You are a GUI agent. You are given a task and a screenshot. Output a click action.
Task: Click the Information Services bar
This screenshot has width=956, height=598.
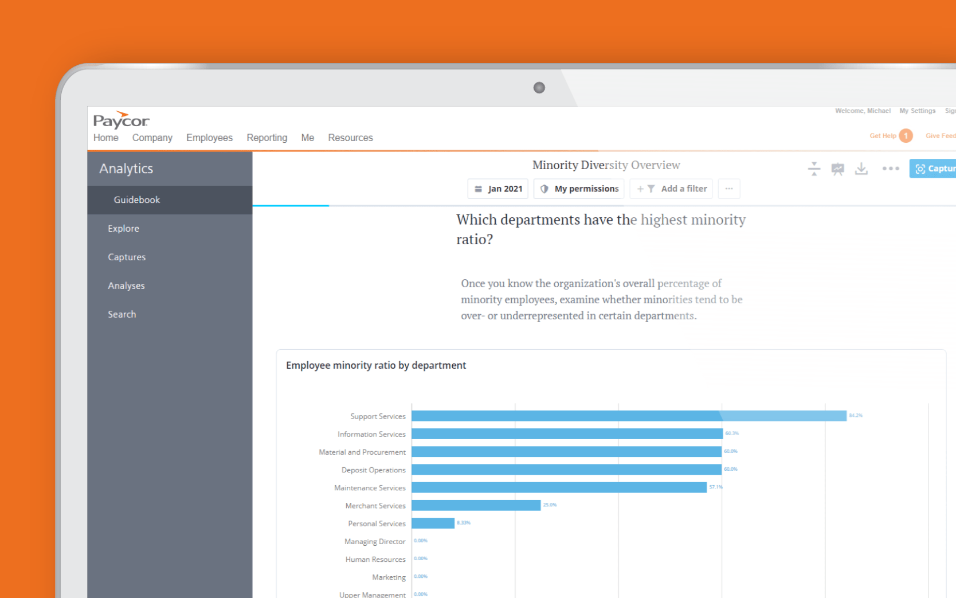[x=567, y=433]
